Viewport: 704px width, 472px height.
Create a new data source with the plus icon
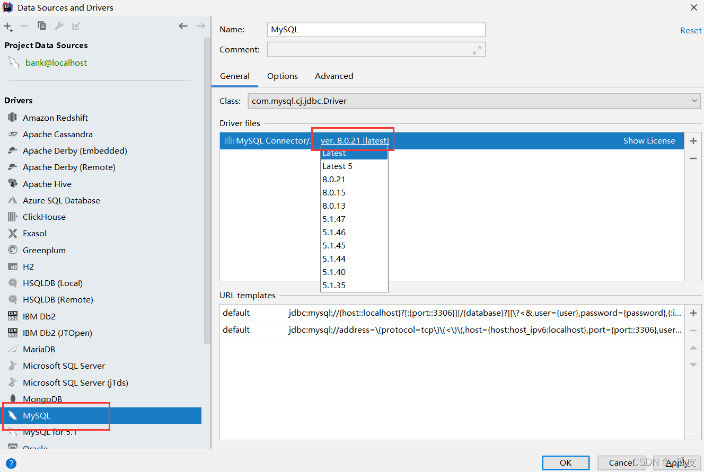(8, 25)
